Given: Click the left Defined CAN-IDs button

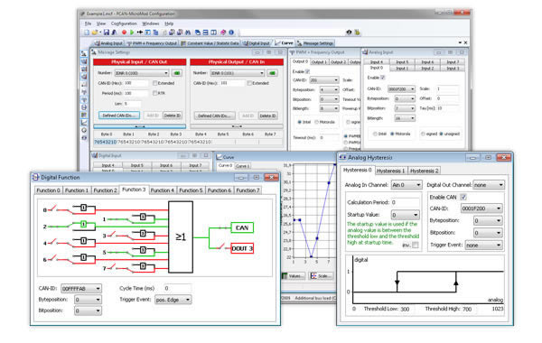Looking at the screenshot, I should 119,116.
